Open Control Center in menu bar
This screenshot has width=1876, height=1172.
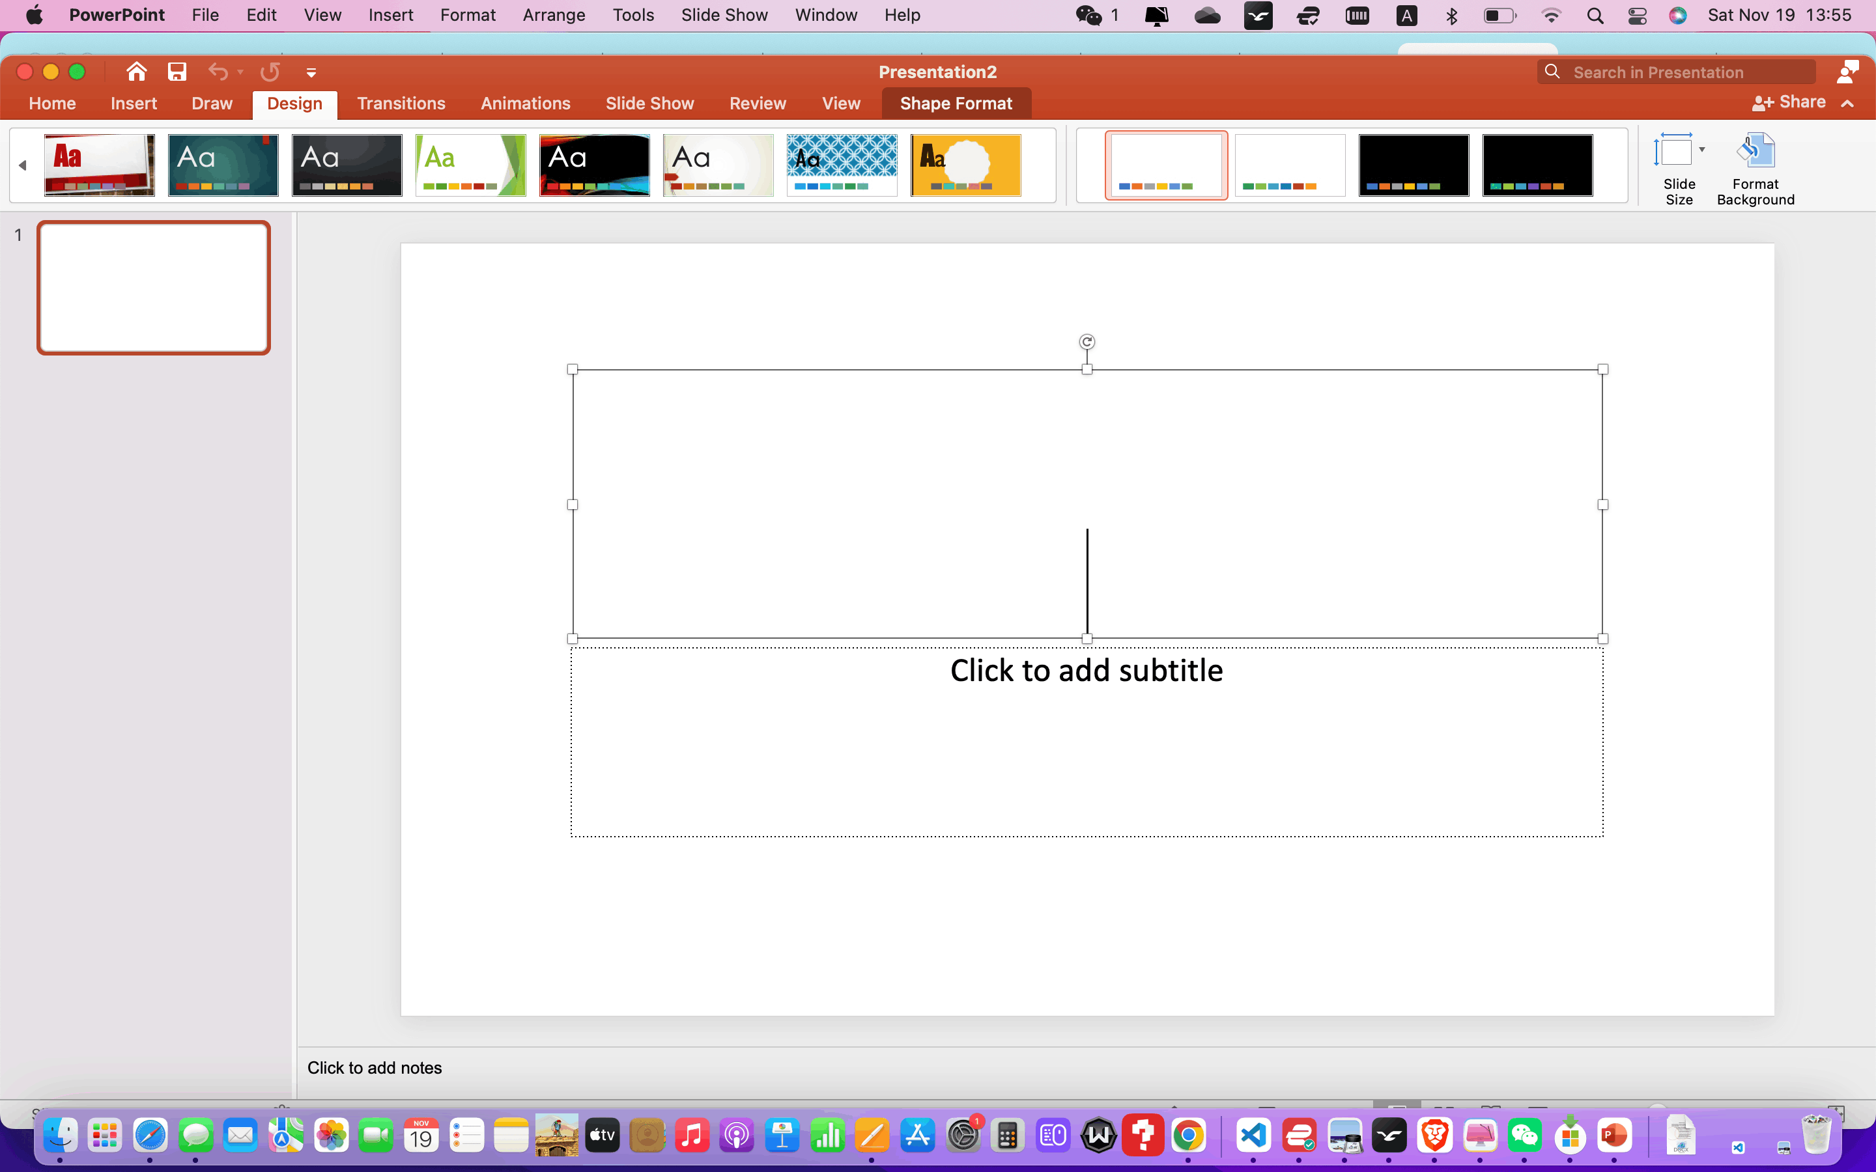coord(1636,16)
